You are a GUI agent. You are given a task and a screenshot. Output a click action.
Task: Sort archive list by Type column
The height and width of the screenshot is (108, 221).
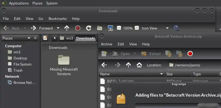click(205, 74)
